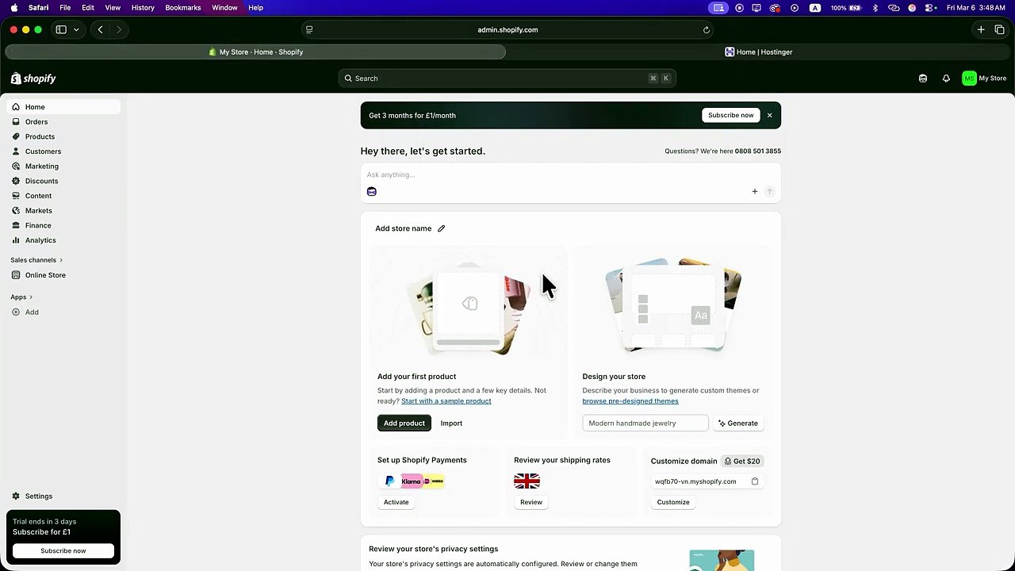Open Apple menu
This screenshot has width=1015, height=571.
click(14, 8)
